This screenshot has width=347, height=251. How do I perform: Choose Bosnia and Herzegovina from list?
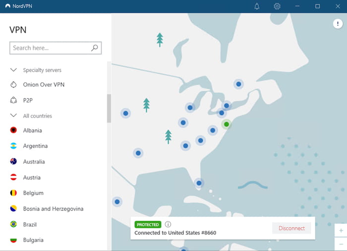[x=54, y=209]
